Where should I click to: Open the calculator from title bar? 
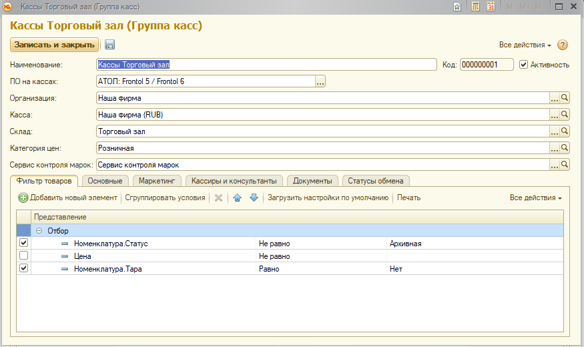(475, 7)
